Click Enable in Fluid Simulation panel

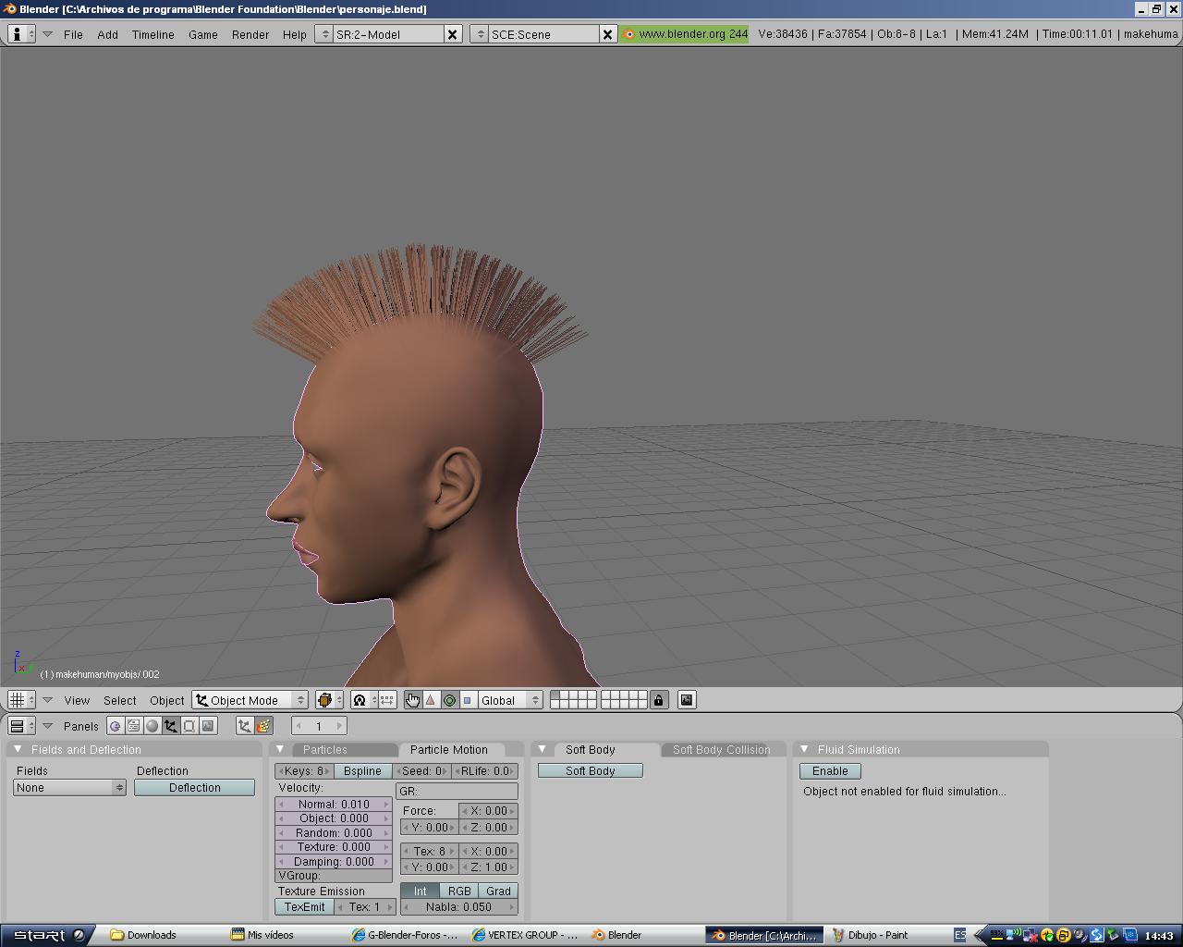click(830, 771)
